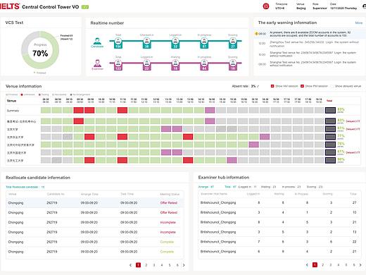Click the red Total column header
The height and width of the screenshot is (275, 366).
point(329,101)
